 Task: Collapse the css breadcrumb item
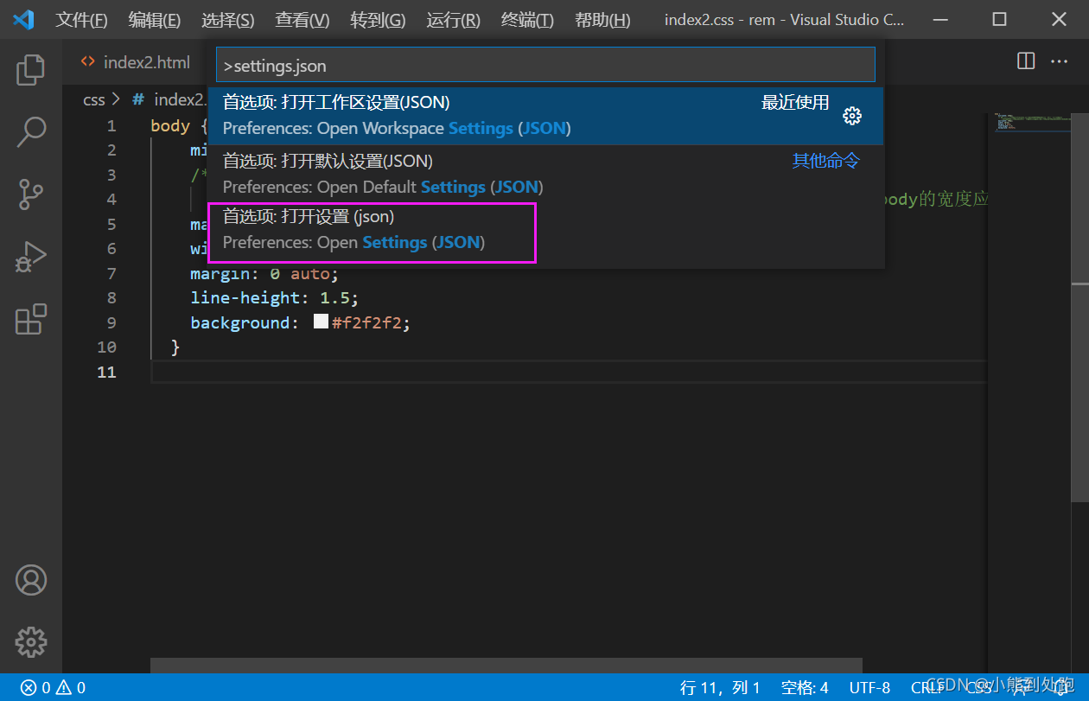pos(93,99)
